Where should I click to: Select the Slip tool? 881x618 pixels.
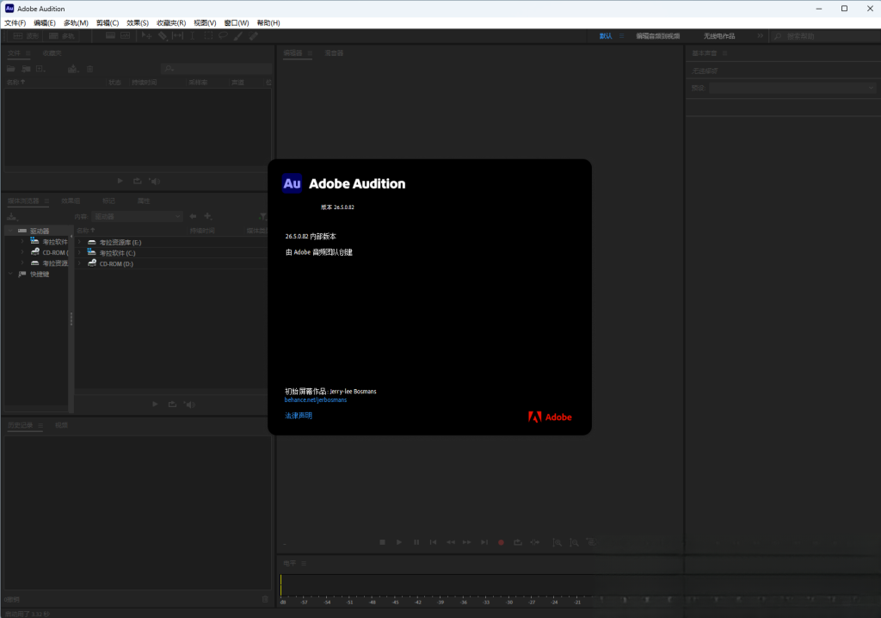tap(177, 35)
